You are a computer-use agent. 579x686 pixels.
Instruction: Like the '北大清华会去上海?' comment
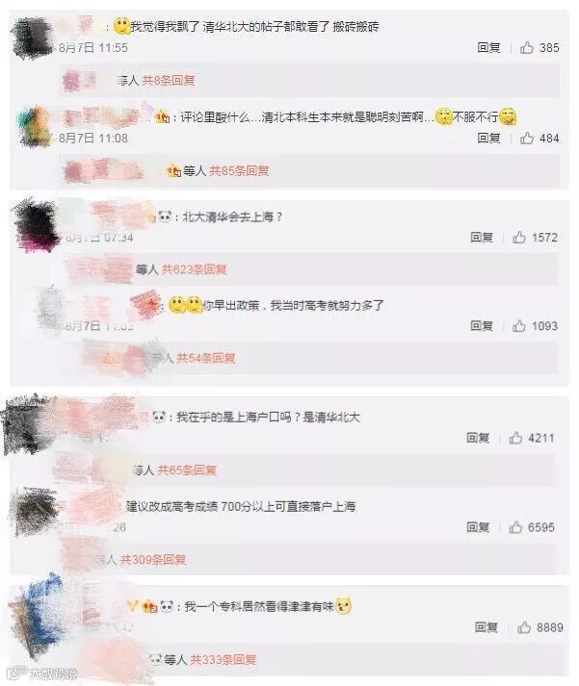click(519, 237)
